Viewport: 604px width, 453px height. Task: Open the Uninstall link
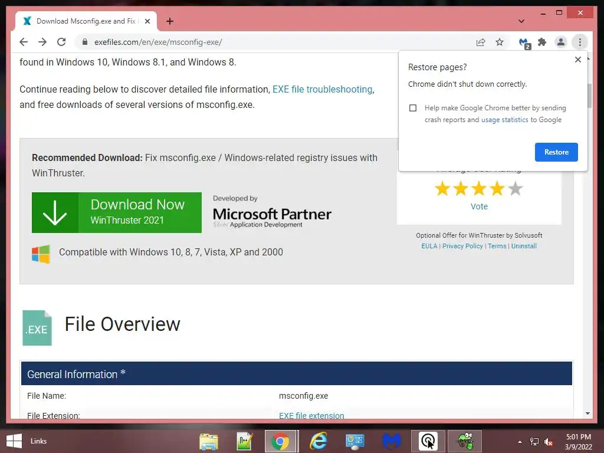[524, 246]
